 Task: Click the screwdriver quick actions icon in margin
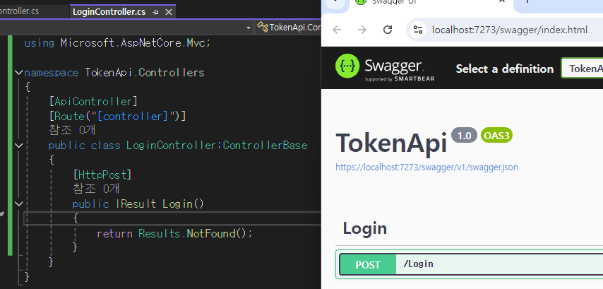[2, 213]
